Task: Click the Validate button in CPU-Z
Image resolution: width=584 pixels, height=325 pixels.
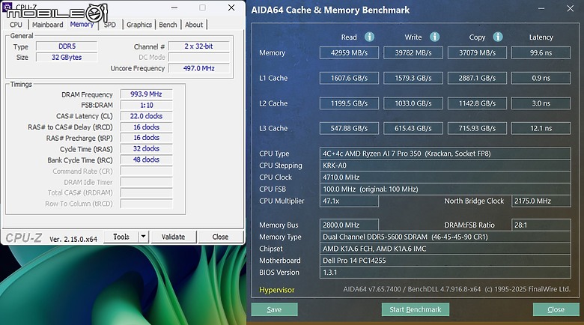Action: click(x=173, y=237)
